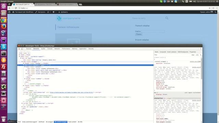Collapse the div id=main node

click(x=21, y=58)
